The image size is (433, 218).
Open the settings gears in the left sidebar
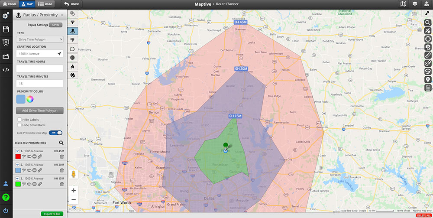click(x=6, y=16)
